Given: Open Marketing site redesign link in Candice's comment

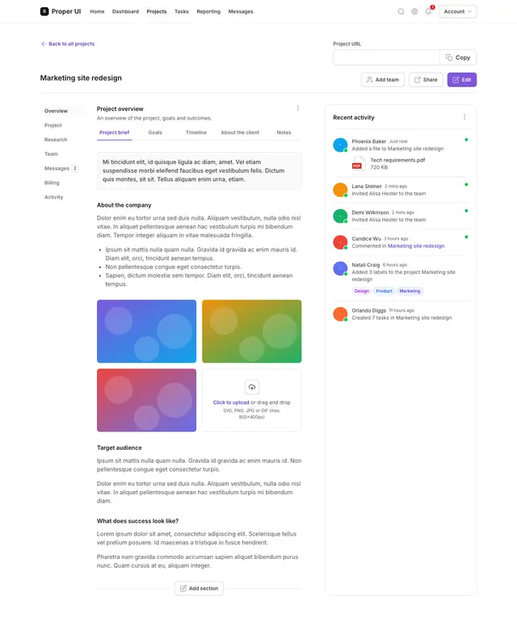Looking at the screenshot, I should tap(416, 246).
